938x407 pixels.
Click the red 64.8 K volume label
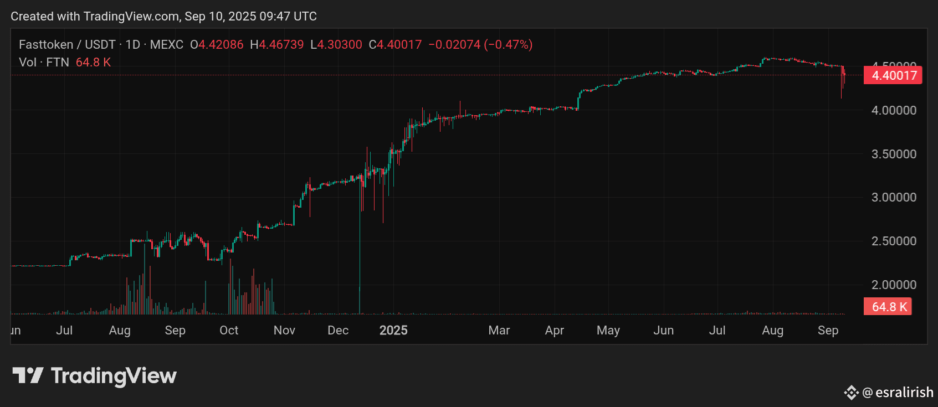tap(888, 307)
